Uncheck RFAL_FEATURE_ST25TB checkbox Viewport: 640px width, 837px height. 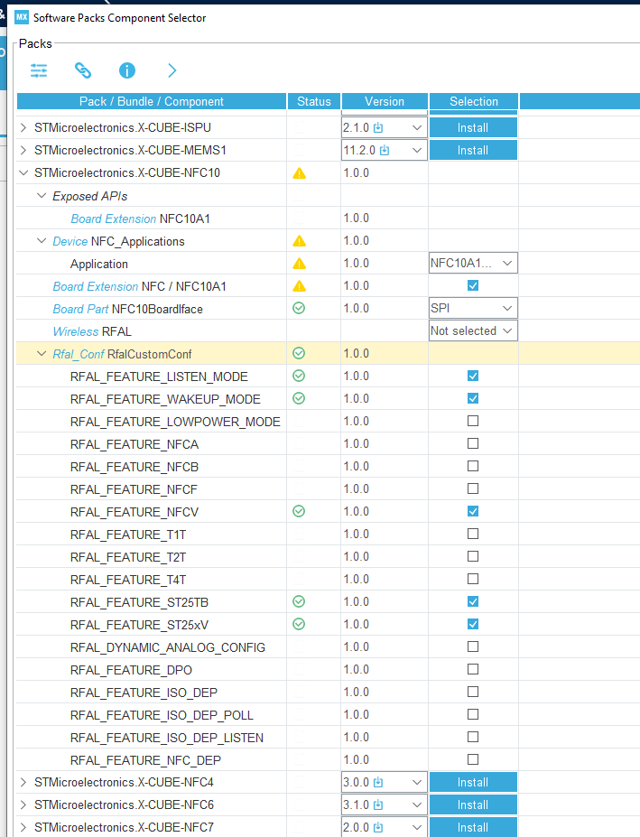click(x=473, y=601)
